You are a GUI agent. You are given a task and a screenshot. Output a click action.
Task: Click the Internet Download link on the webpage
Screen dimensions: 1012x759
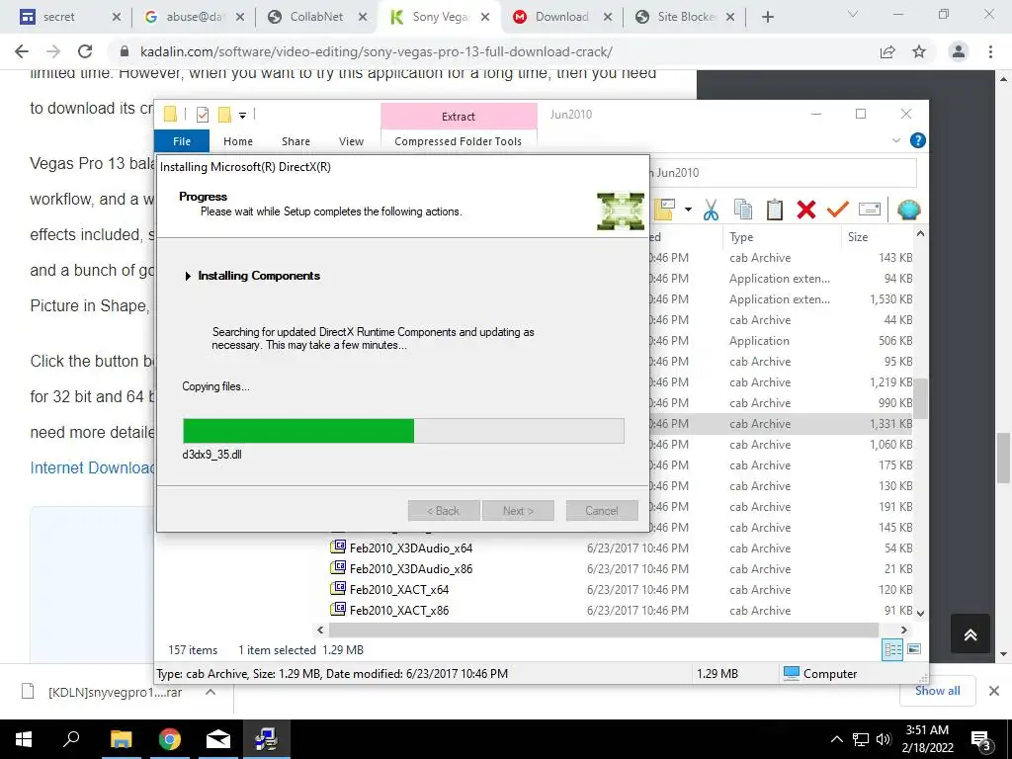tap(92, 467)
